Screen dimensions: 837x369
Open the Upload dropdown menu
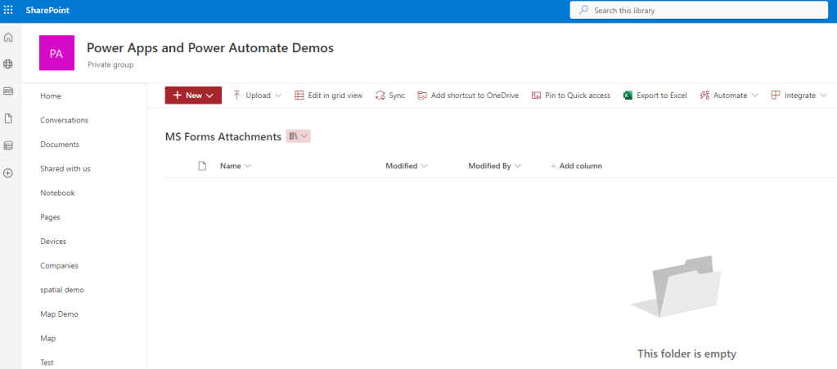coord(257,96)
